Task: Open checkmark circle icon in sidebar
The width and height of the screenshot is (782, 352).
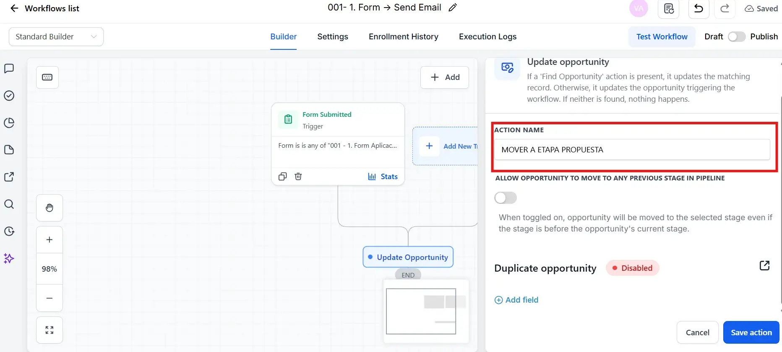Action: tap(9, 96)
